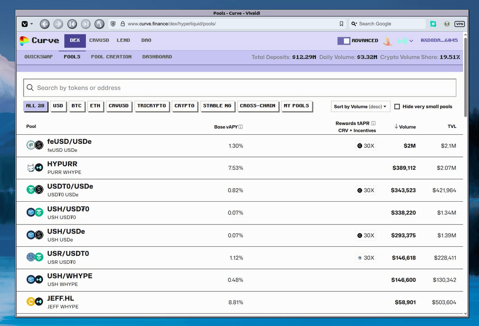Open the DAO app tab
The width and height of the screenshot is (479, 326).
click(x=146, y=41)
